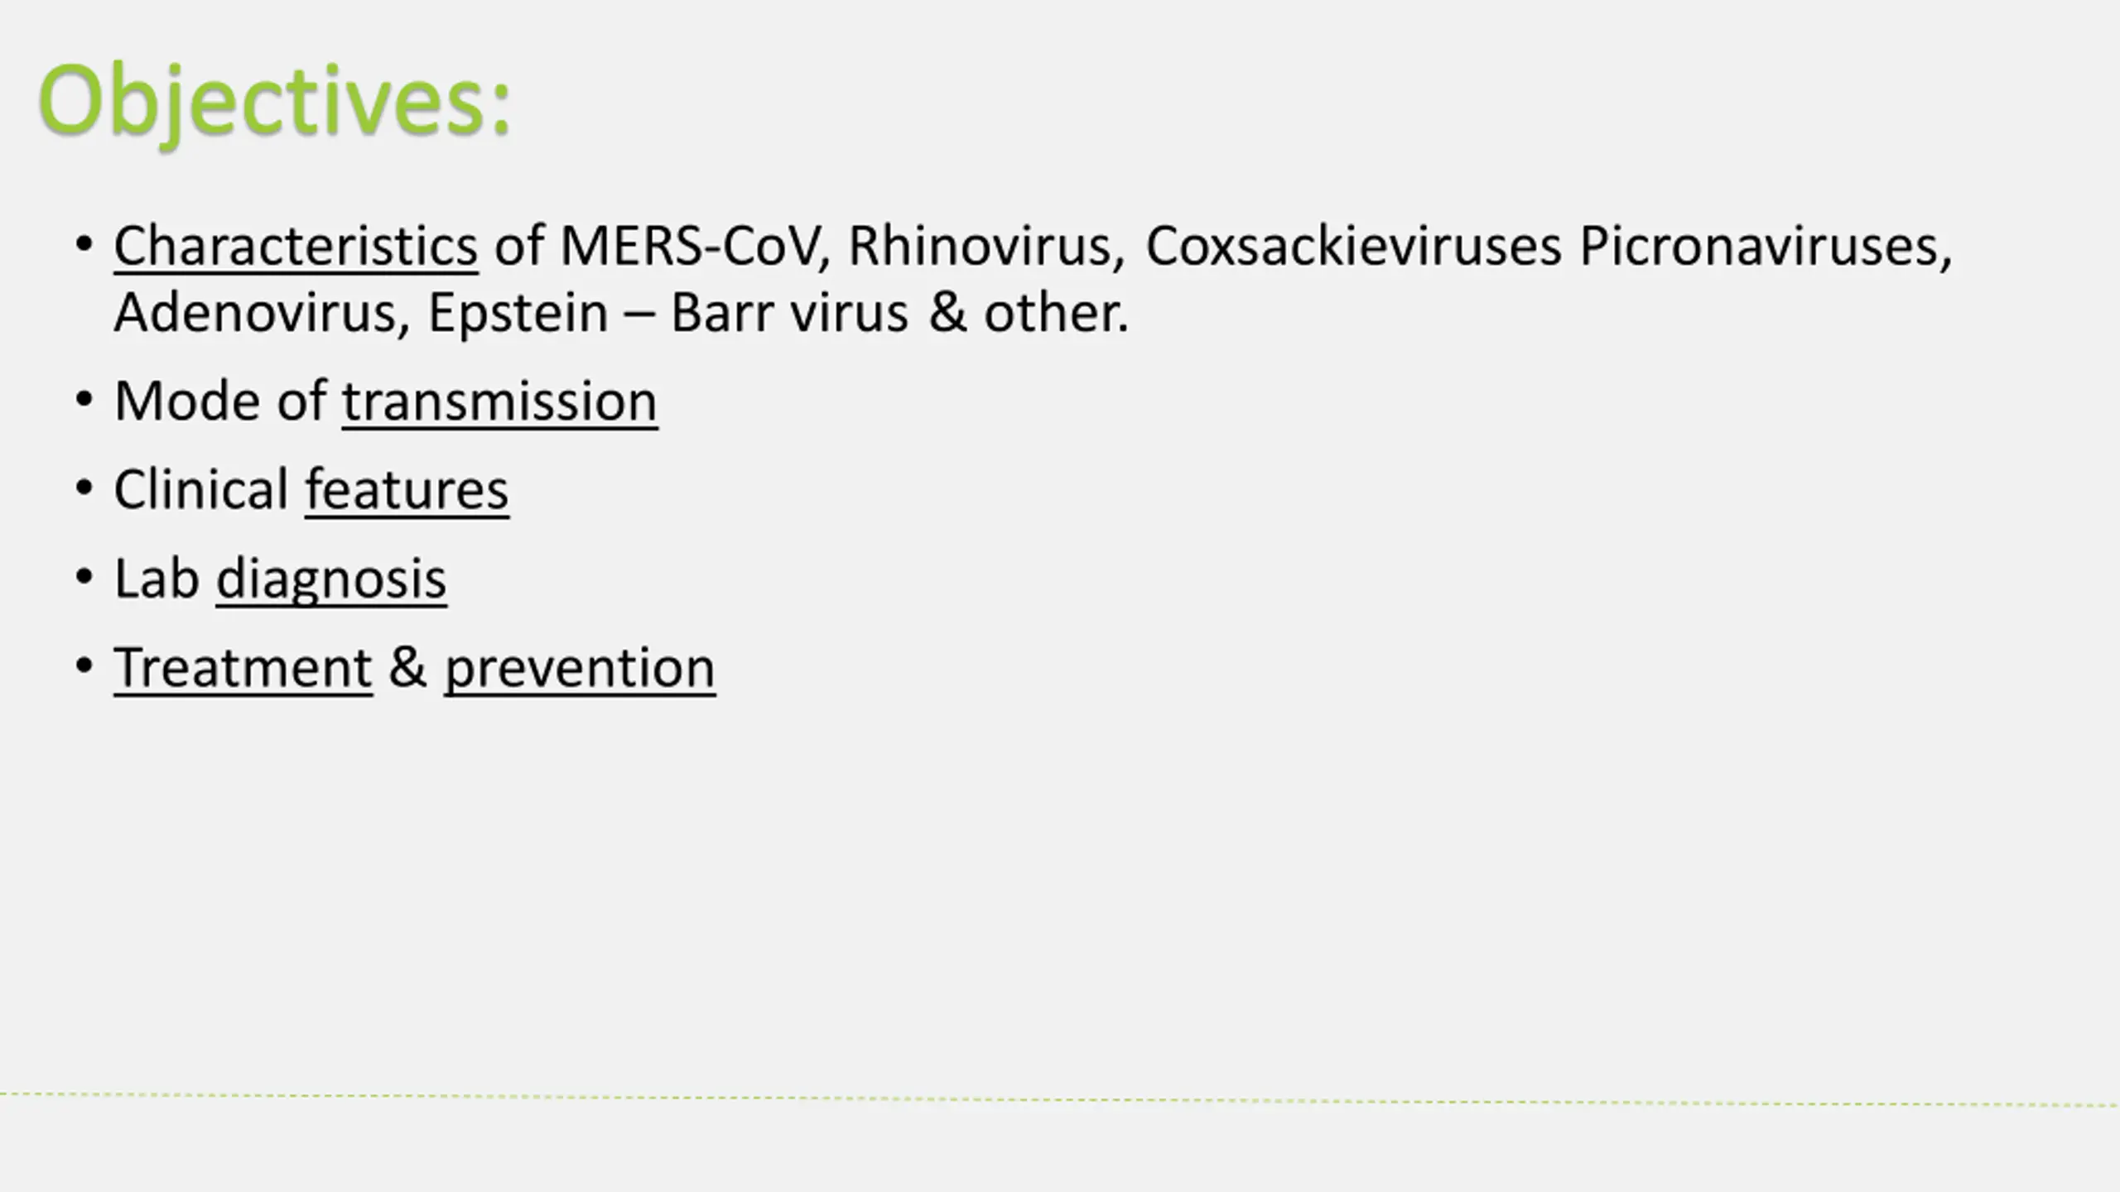Click the underlined word prevention
The width and height of the screenshot is (2120, 1192).
click(580, 670)
